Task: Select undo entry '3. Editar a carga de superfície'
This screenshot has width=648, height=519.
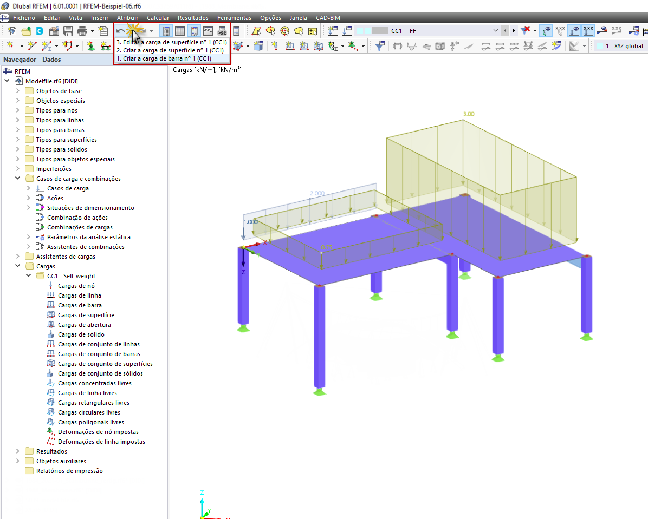Action: [172, 42]
